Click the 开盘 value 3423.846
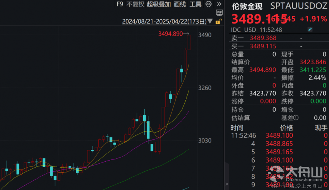Viewport: 329px width, 190px height. point(313,62)
